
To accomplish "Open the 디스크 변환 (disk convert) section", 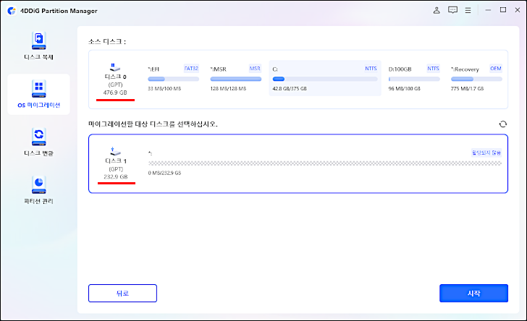I will point(38,142).
